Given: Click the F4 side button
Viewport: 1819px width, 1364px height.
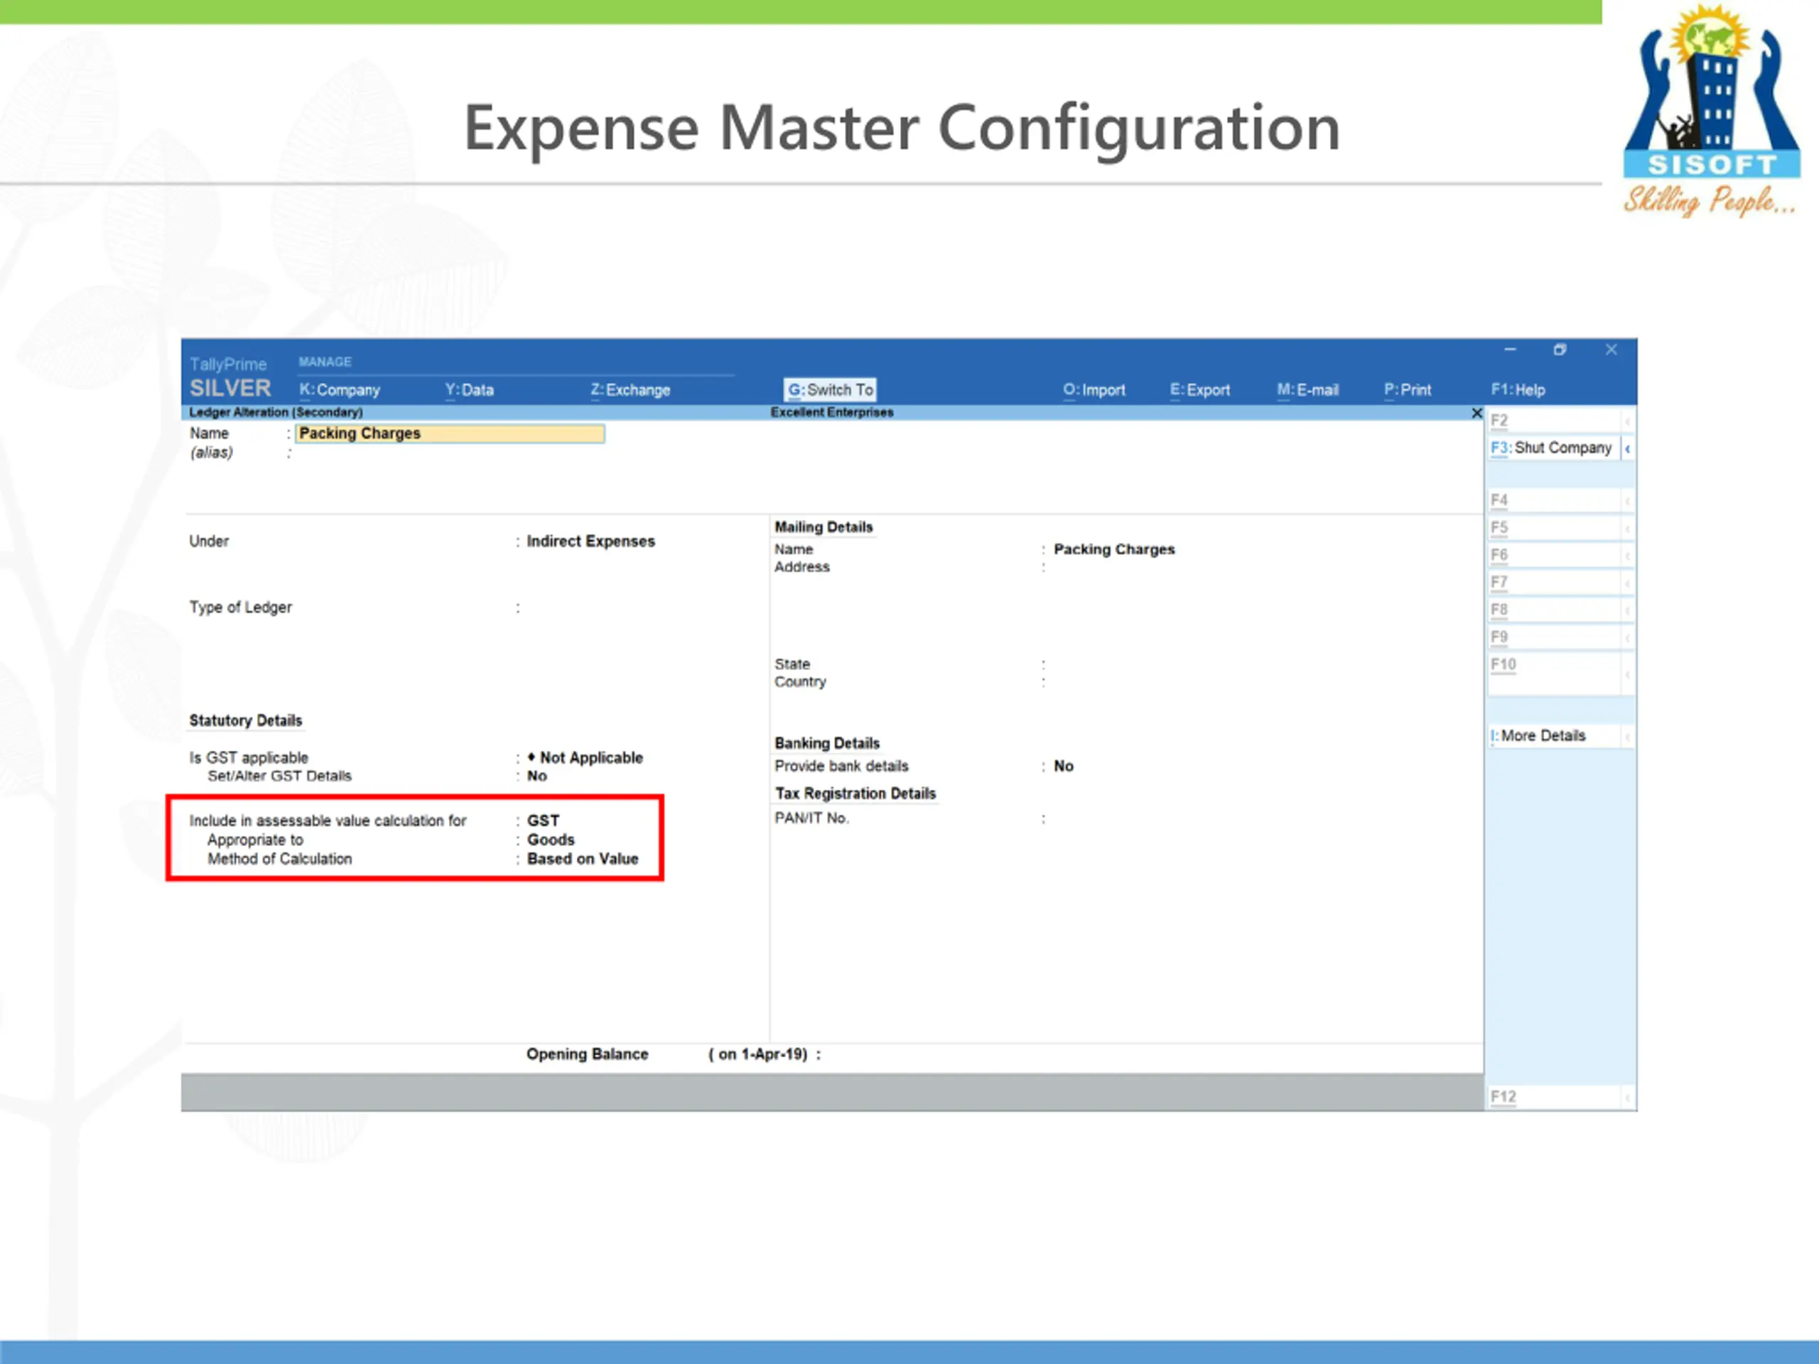Looking at the screenshot, I should tap(1553, 500).
